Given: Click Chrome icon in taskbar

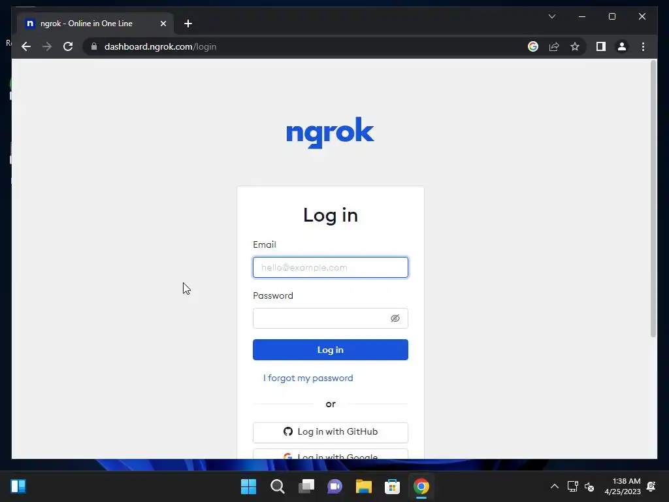Looking at the screenshot, I should point(421,486).
